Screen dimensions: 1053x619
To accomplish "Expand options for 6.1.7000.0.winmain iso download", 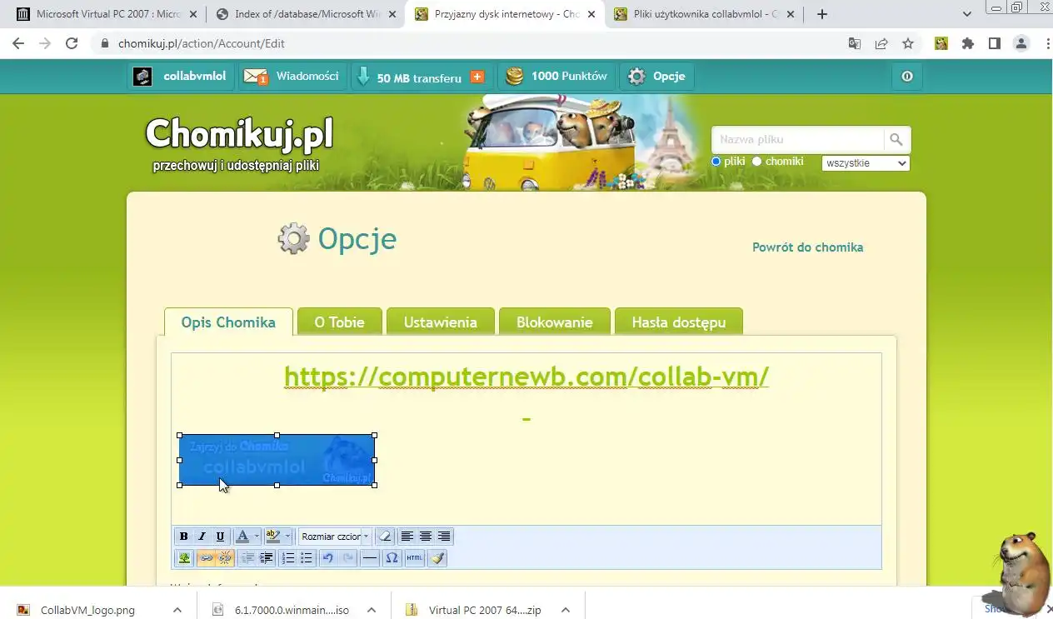I will click(x=372, y=610).
